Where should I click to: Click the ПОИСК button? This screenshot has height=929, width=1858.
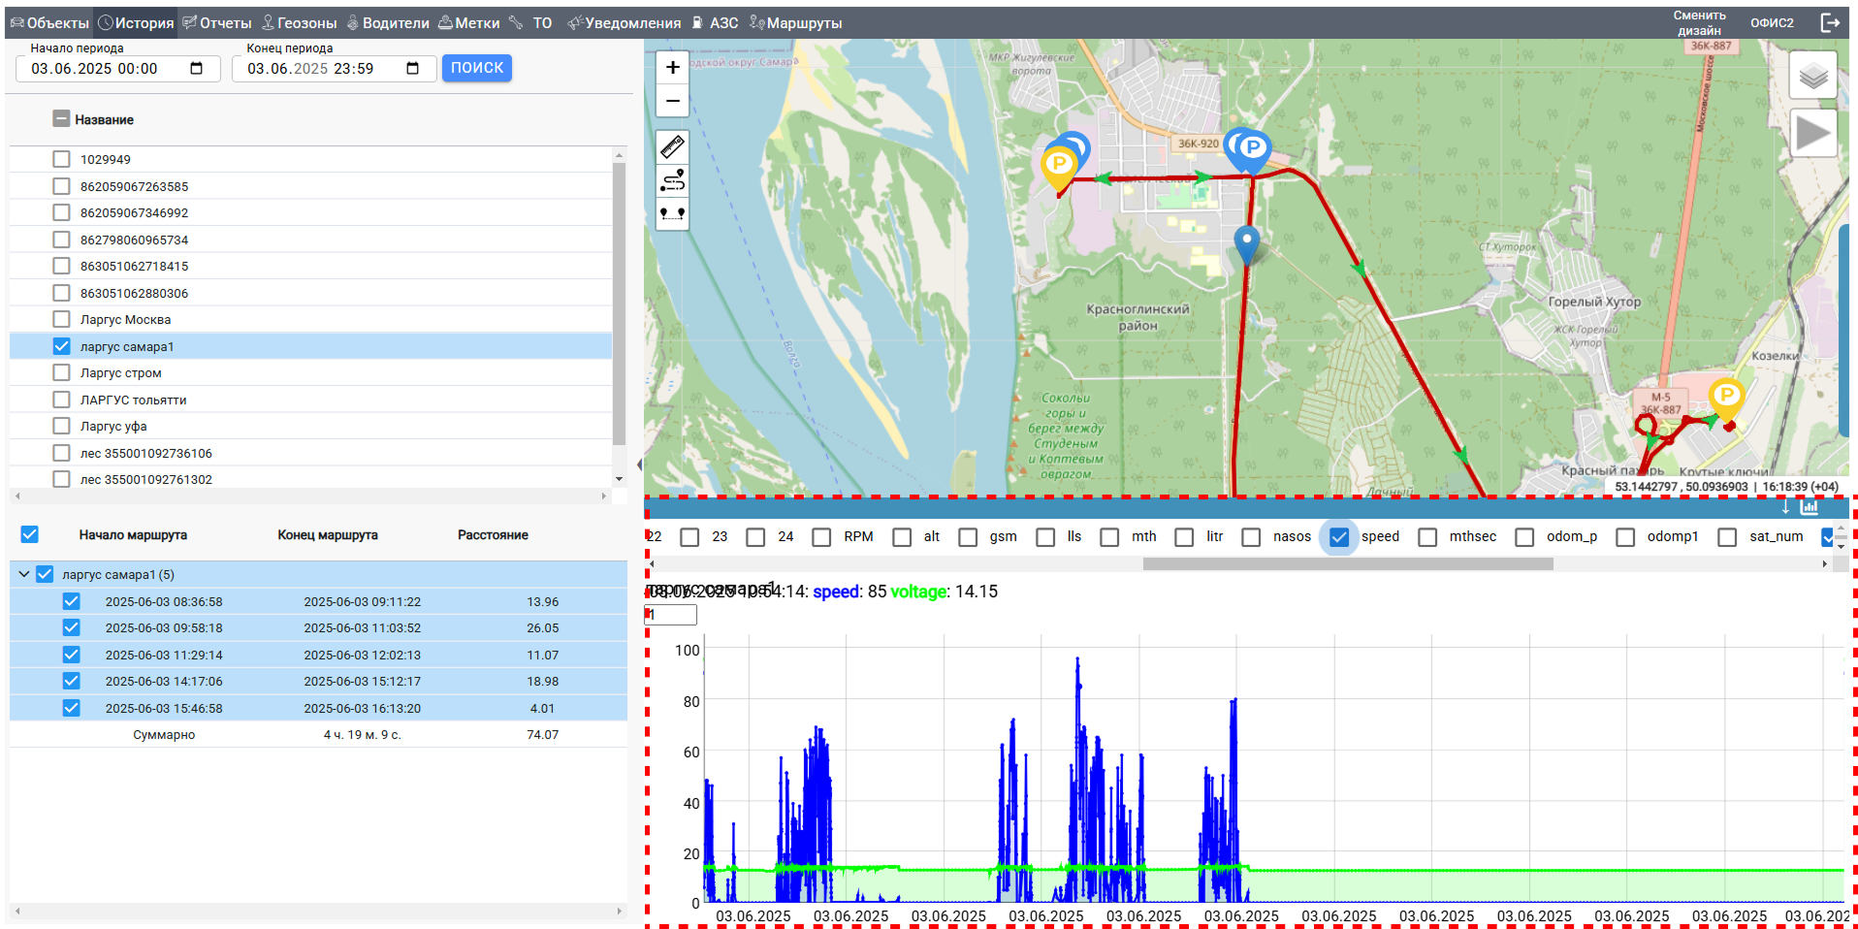pyautogui.click(x=477, y=68)
